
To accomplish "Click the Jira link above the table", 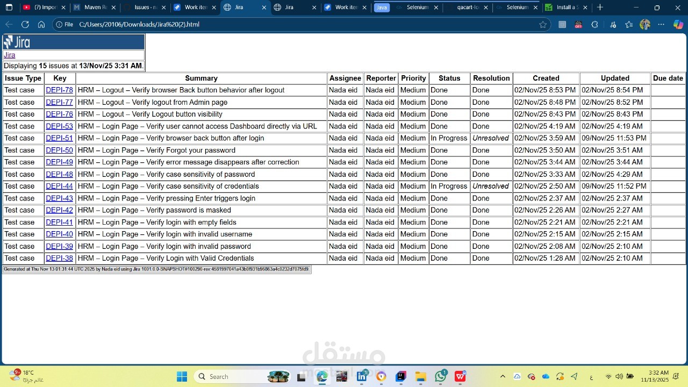I will click(9, 55).
